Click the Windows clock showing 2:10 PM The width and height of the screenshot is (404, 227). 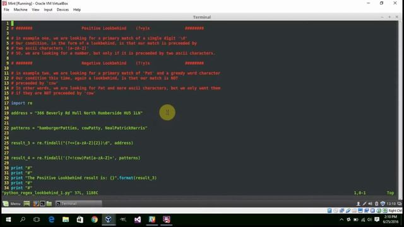(x=391, y=219)
